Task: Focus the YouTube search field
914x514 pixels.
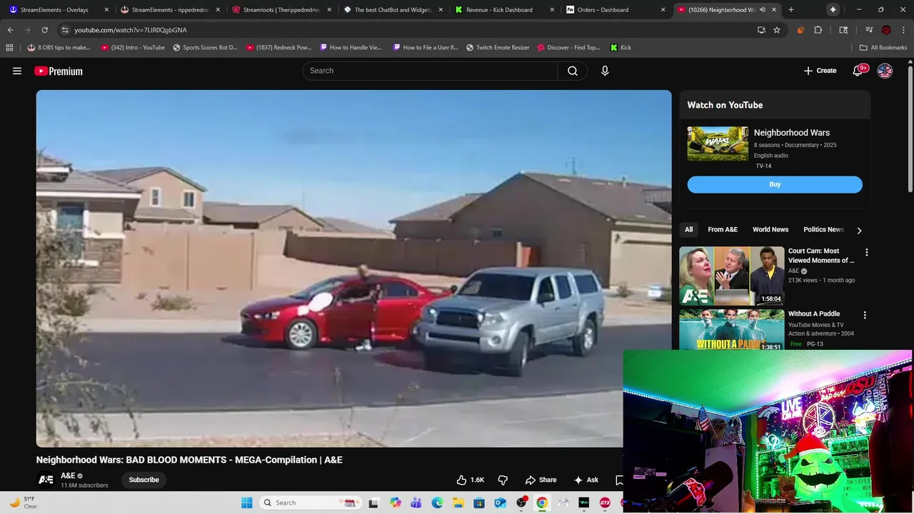Action: pyautogui.click(x=430, y=71)
